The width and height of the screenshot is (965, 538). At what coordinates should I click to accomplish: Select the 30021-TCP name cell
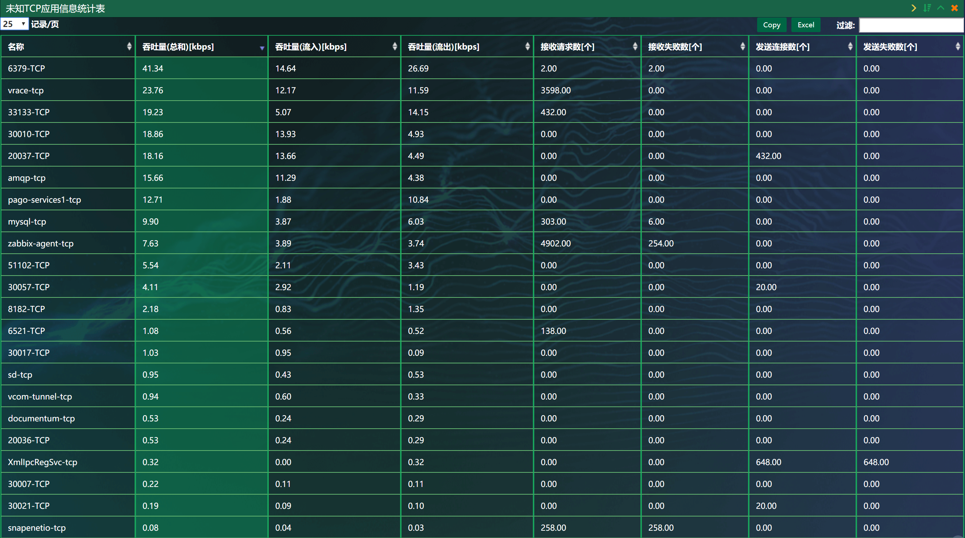coord(68,506)
